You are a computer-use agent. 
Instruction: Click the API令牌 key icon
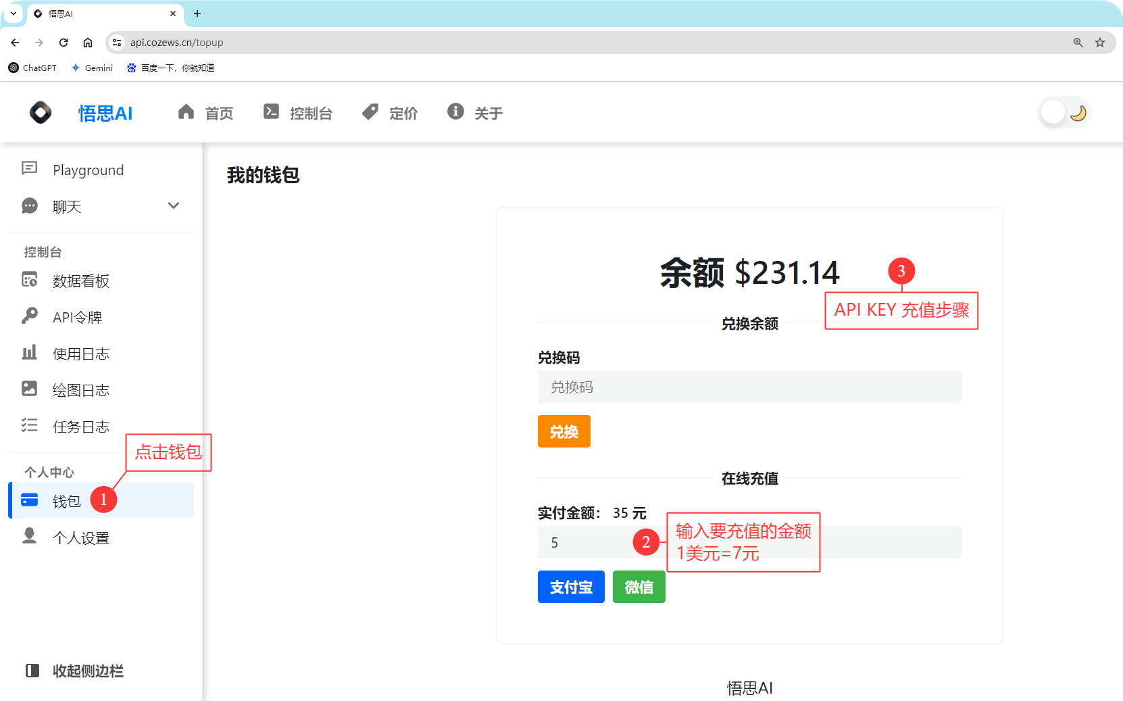tap(30, 316)
